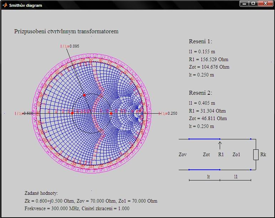Image resolution: width=275 pixels, height=218 pixels.
Task: Click the 'Zot = 104.676 Ohm' value
Action: 209,67
